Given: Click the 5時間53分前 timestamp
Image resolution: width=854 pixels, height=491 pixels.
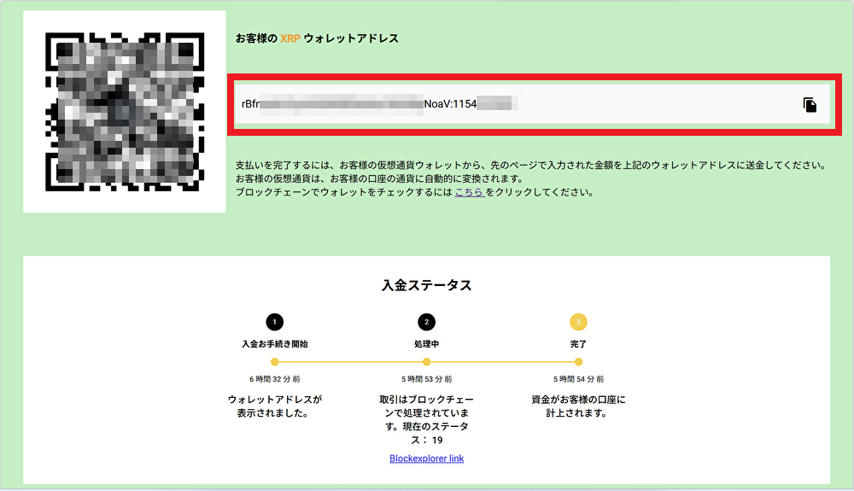Looking at the screenshot, I should (x=426, y=379).
